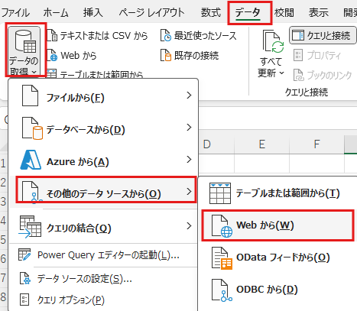Switch to the 校閲 tab
This screenshot has width=357, height=311.
[x=284, y=12]
